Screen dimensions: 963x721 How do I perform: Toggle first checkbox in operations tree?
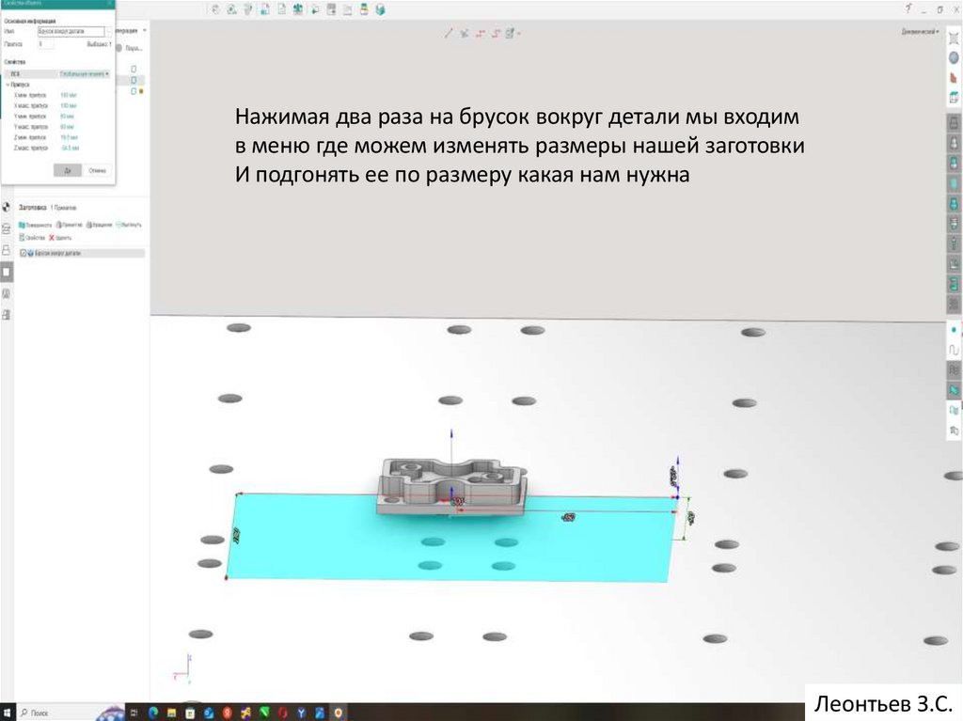coord(134,69)
